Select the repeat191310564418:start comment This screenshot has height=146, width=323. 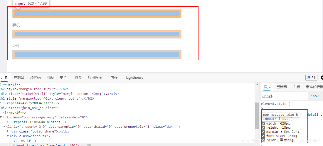click(x=36, y=122)
